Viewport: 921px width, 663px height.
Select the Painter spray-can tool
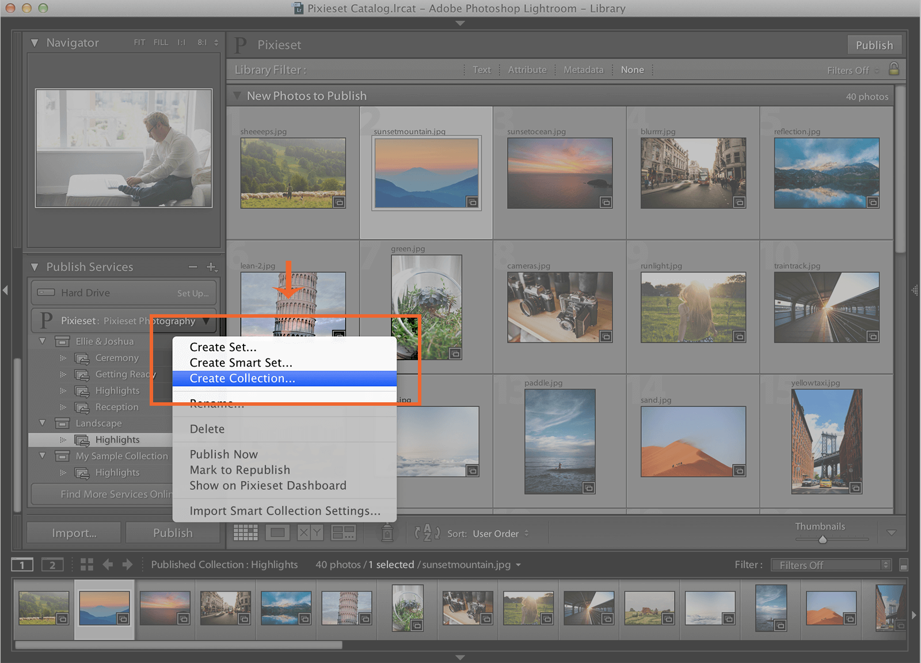point(386,533)
